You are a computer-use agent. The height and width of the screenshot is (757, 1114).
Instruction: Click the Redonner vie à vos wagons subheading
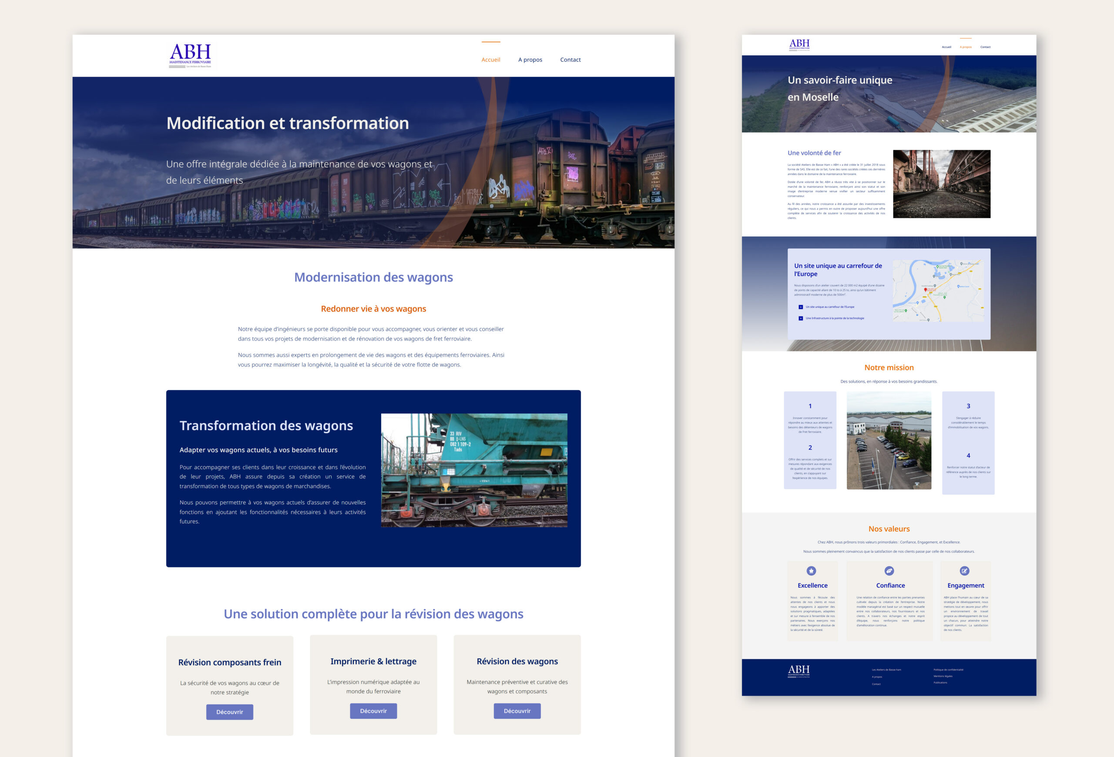(x=373, y=309)
